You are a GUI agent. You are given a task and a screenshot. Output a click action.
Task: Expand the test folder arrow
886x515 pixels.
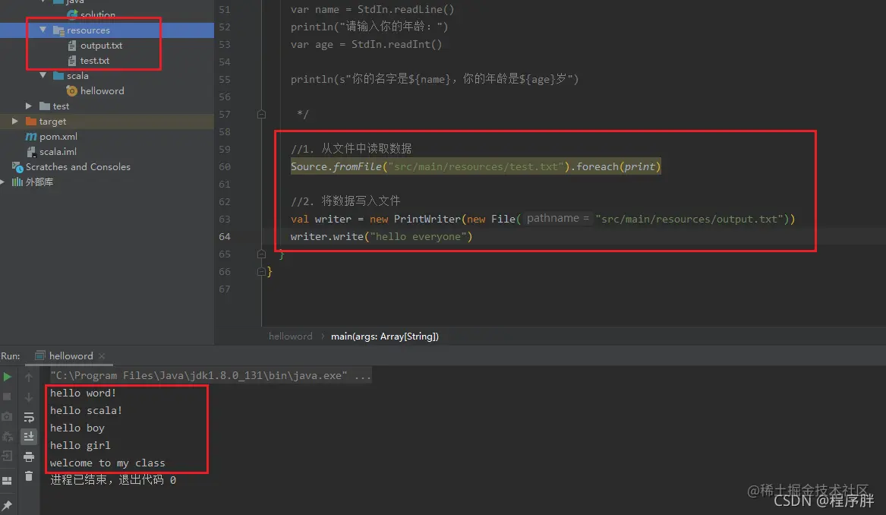coord(29,106)
